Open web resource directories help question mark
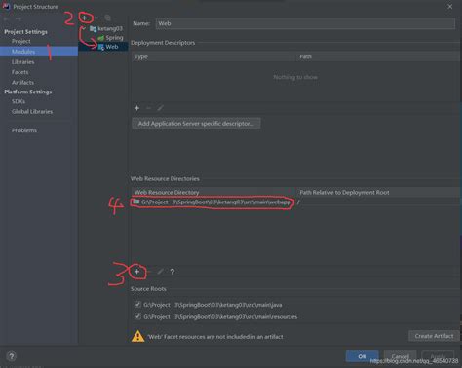This screenshot has width=462, height=368. 173,272
